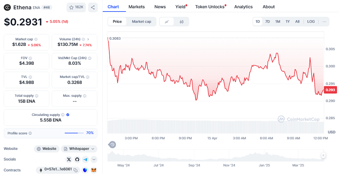The height and width of the screenshot is (174, 339).
Task: Expand more socials chevron
Action: 94,159
